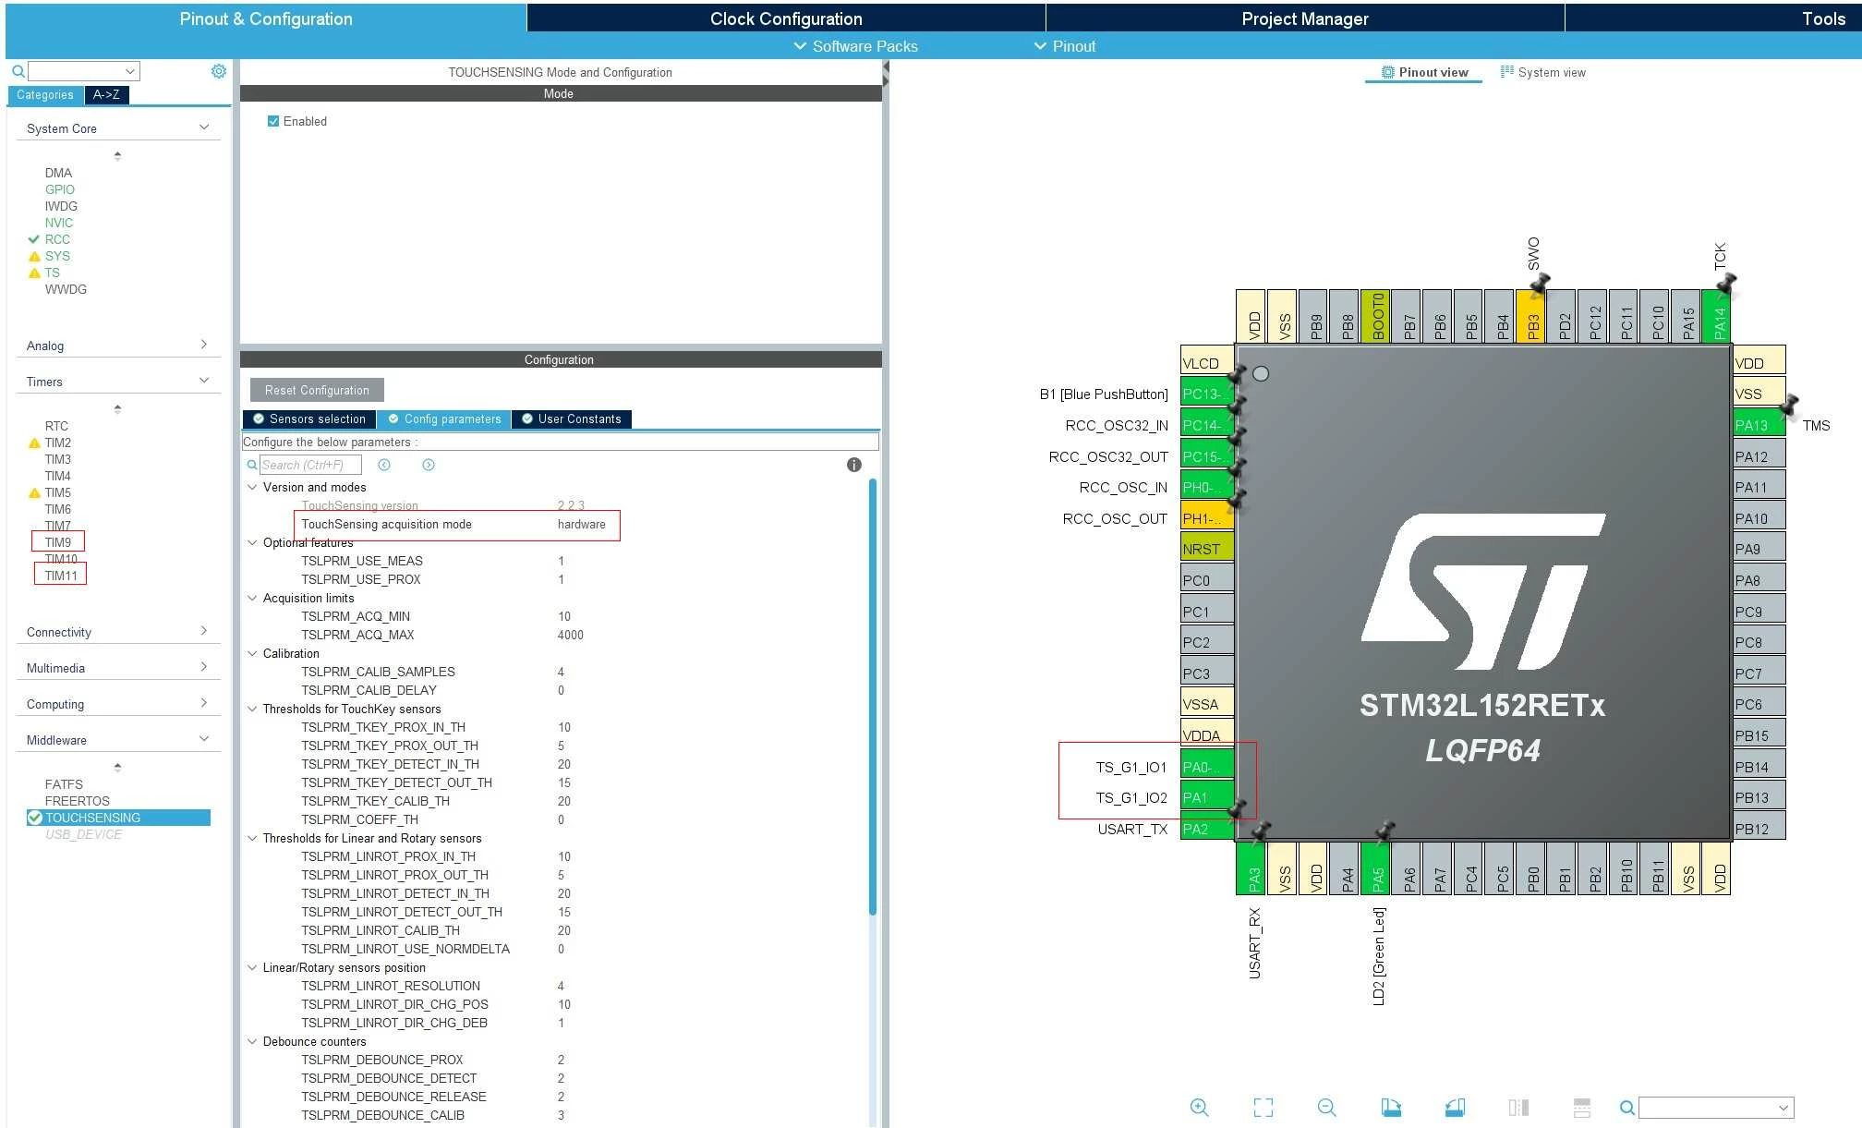Select GPIO under System Core
This screenshot has height=1128, width=1862.
(60, 189)
